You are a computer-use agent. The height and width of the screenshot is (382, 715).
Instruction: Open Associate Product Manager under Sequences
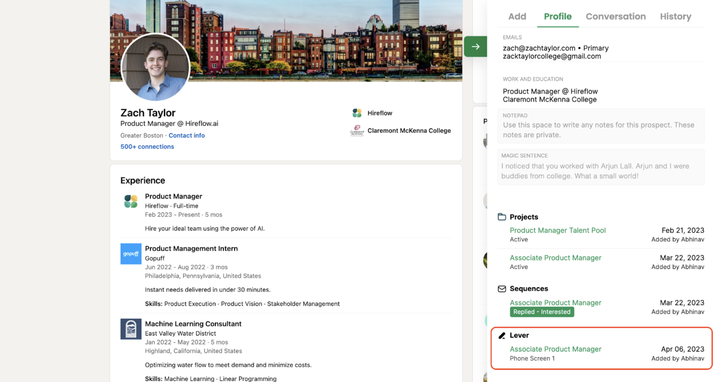tap(555, 303)
